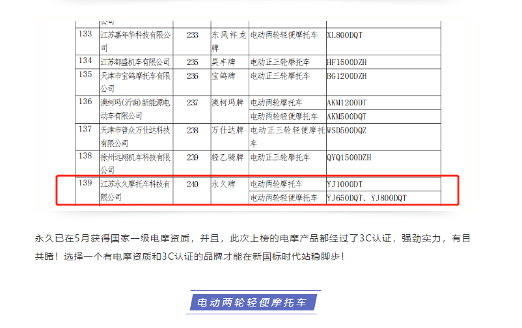Click 电动正三轮轻便摩托车 in row 137
Screen dimensions: 522x328
pyautogui.click(x=288, y=137)
